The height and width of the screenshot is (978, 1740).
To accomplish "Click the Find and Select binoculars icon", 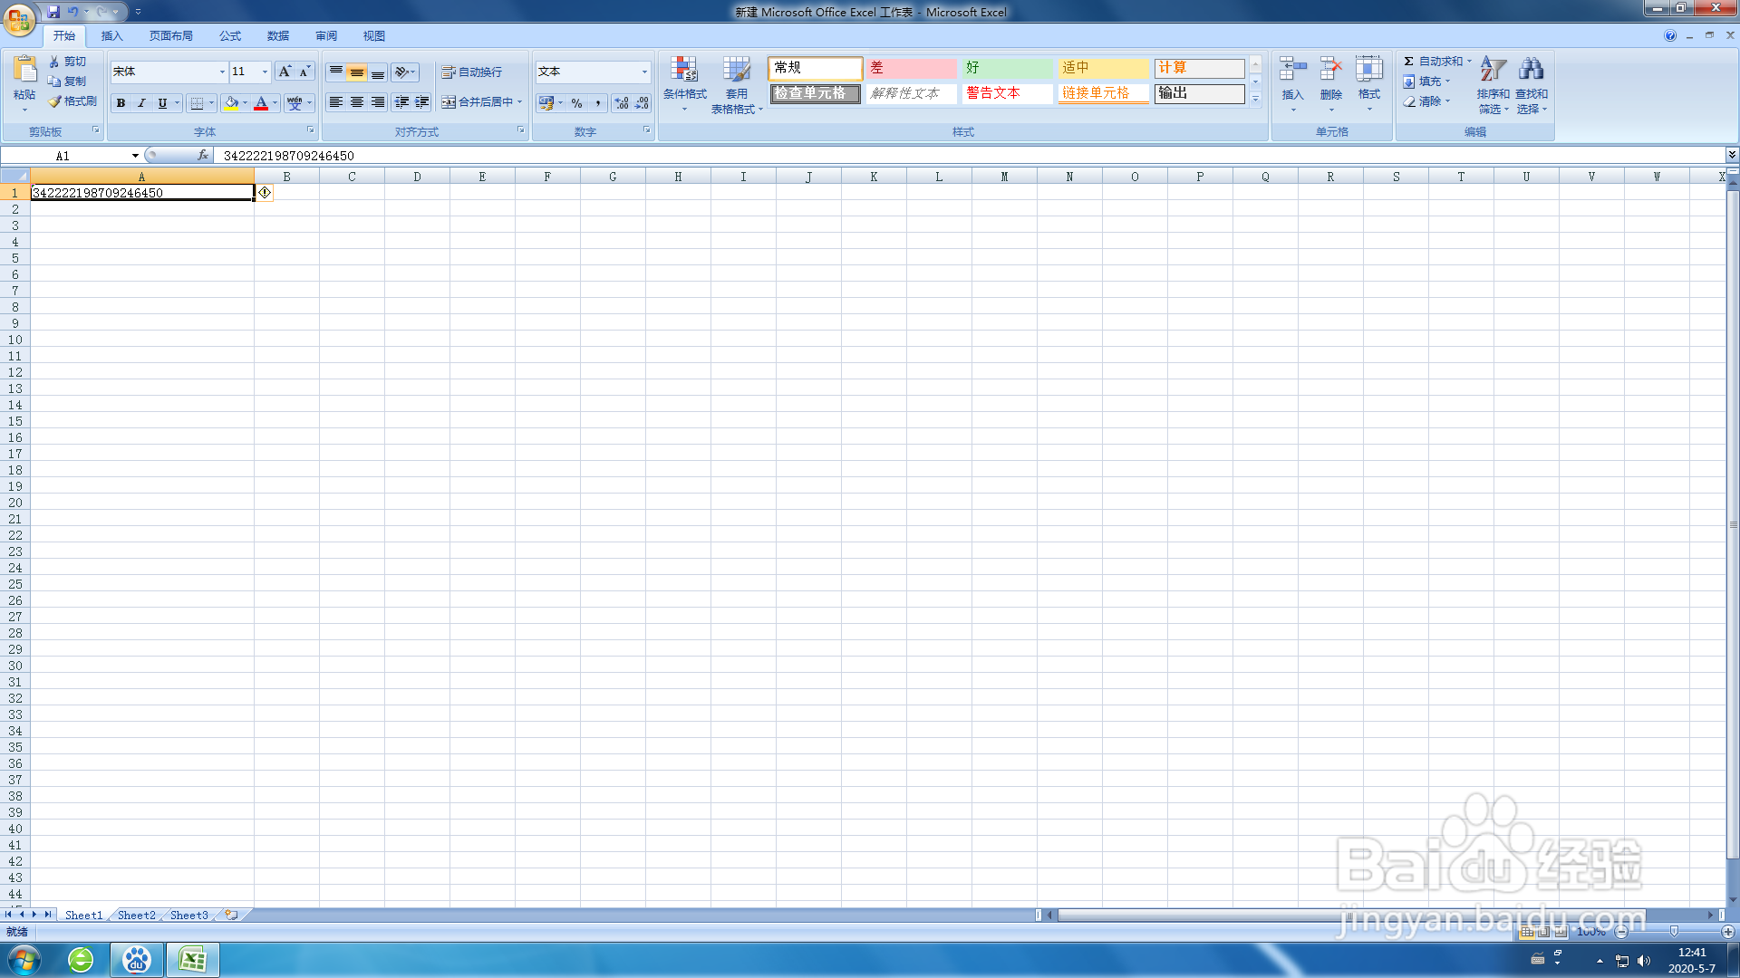I will [1531, 71].
